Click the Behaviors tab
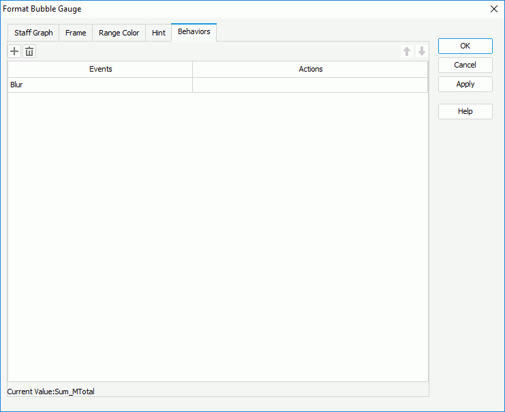Image resolution: width=505 pixels, height=412 pixels. click(194, 31)
